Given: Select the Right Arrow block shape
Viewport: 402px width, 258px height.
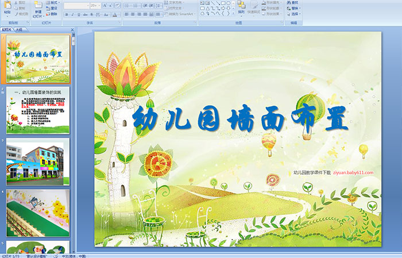Looking at the screenshot, I should click(x=223, y=9).
